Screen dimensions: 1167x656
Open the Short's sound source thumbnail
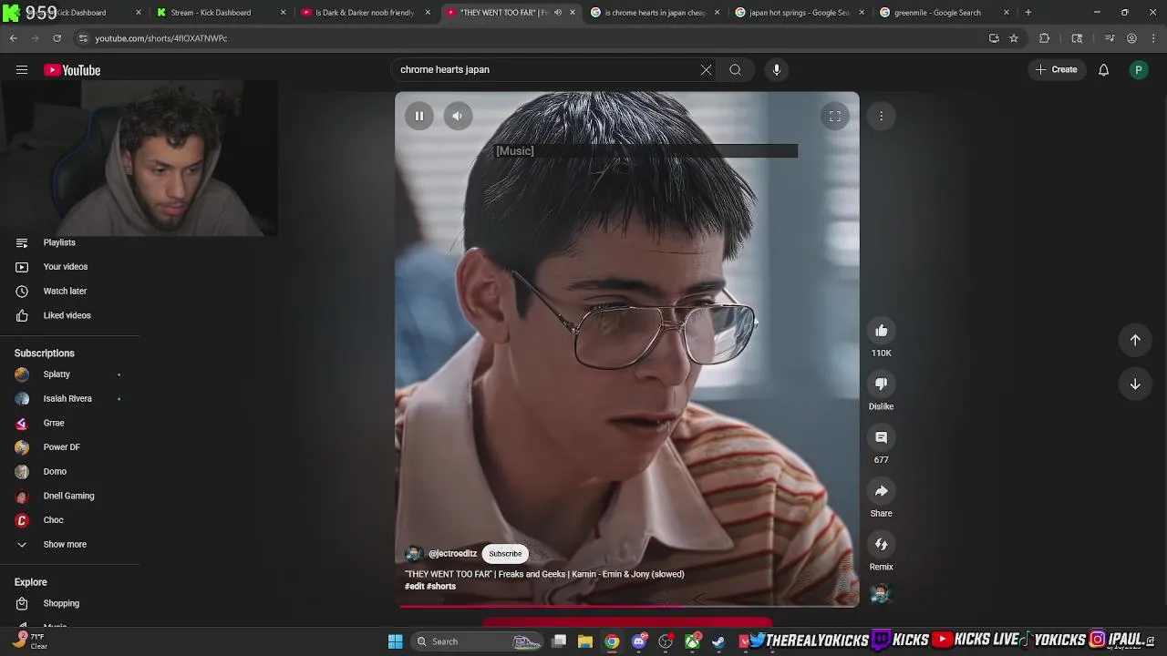[880, 594]
